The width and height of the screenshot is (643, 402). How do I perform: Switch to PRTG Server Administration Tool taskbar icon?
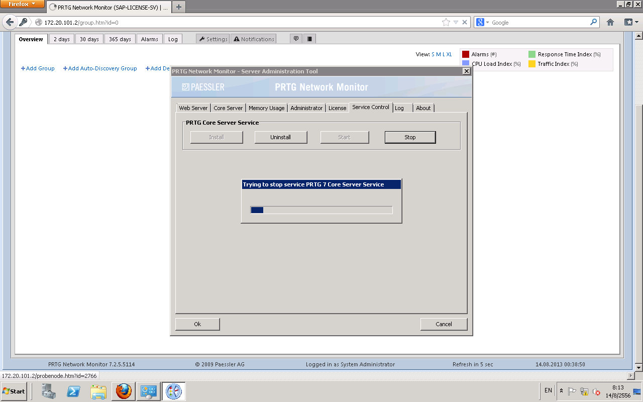[174, 391]
